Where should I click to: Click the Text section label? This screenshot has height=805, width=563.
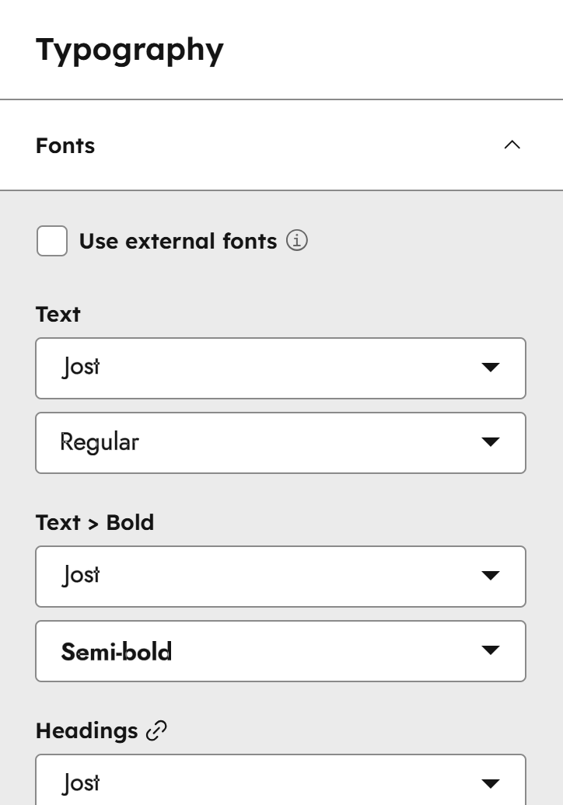point(58,314)
